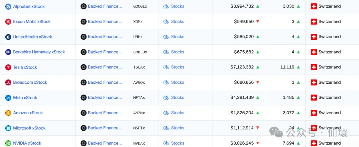Click the $7,123,382 Tesla market value
Screen dimensions: 359x147
[242, 67]
